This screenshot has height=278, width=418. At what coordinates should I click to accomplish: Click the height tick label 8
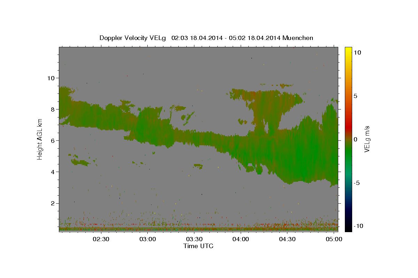pos(53,109)
